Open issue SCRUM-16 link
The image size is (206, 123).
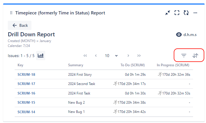tap(26, 93)
